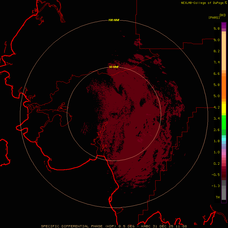
Task: Pick the 1.0 scale value label
Action: point(217,152)
